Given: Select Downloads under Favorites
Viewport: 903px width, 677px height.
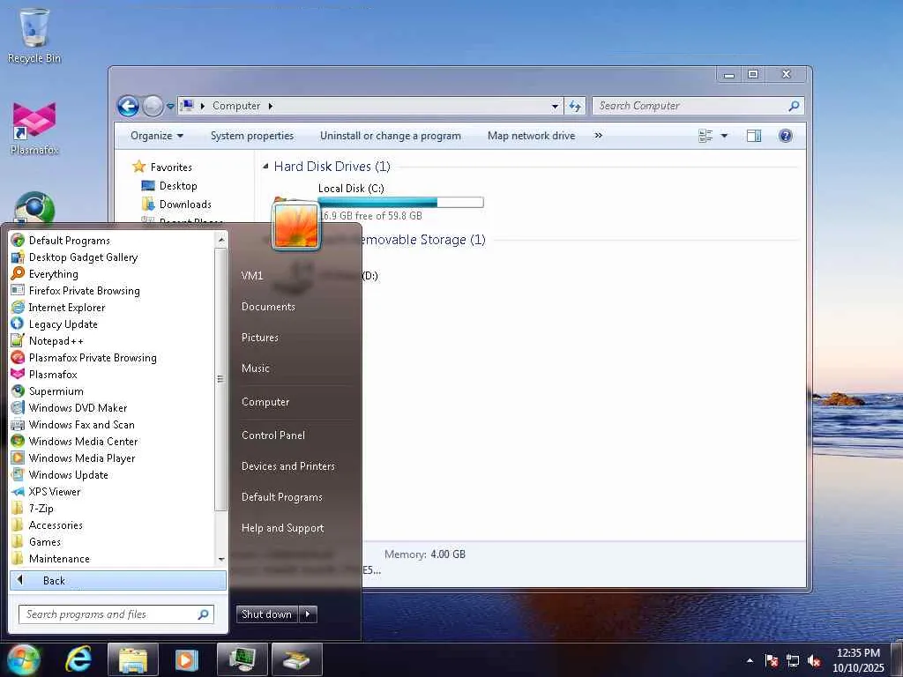Looking at the screenshot, I should [176, 204].
